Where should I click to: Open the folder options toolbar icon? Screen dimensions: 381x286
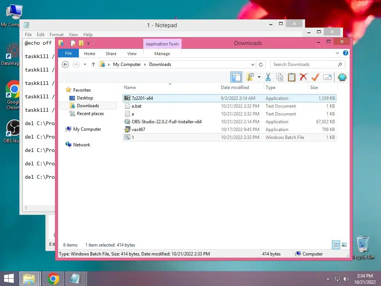pos(250,77)
